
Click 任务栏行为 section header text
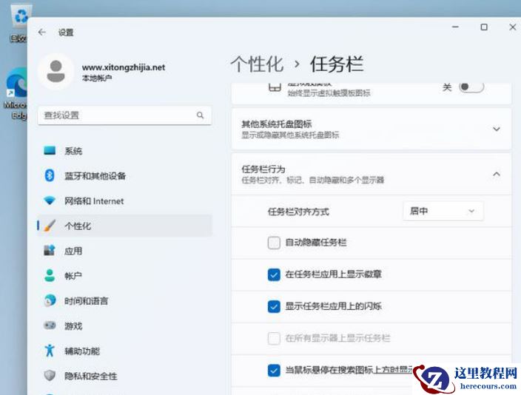click(263, 169)
